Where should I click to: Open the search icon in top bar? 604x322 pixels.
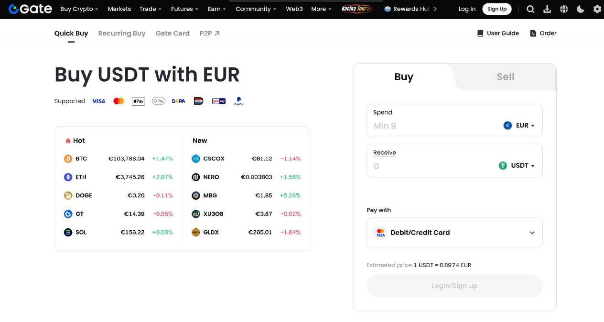coord(530,9)
